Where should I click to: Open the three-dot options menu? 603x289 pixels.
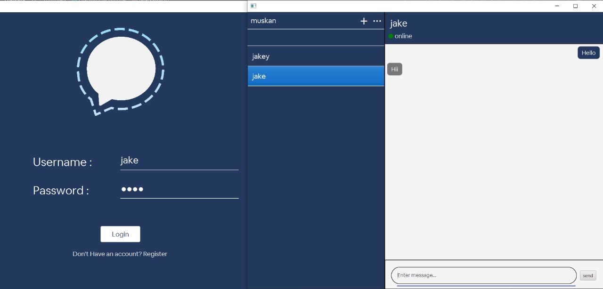[x=377, y=21]
